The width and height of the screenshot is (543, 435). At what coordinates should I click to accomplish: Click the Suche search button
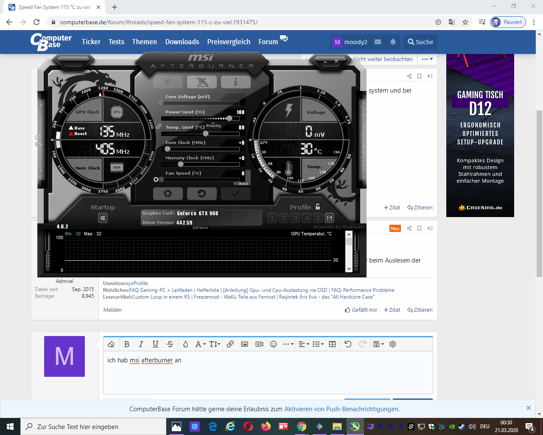420,42
